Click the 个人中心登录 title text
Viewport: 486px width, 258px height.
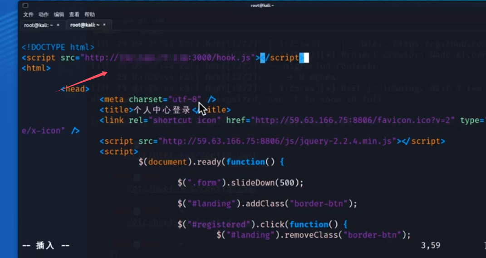(162, 110)
